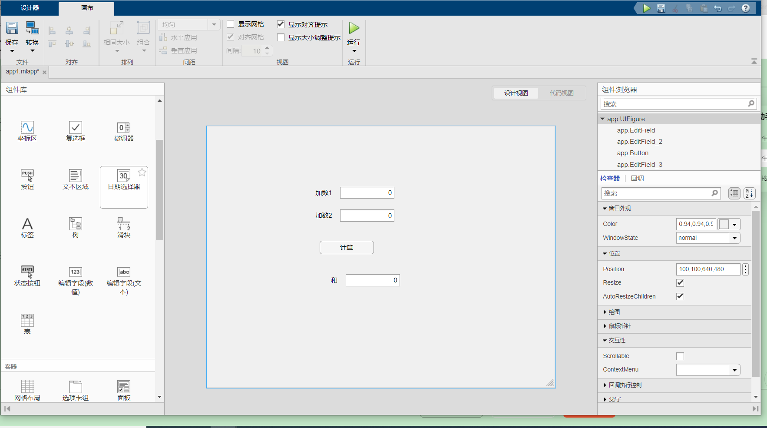
Task: Select app.Button in the component browser
Action: click(632, 153)
